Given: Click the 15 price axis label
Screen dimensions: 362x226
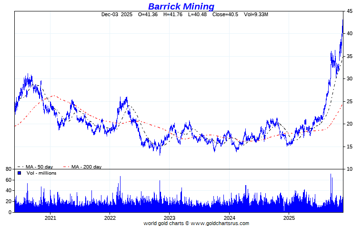Looking at the screenshot, I should 350,147.
